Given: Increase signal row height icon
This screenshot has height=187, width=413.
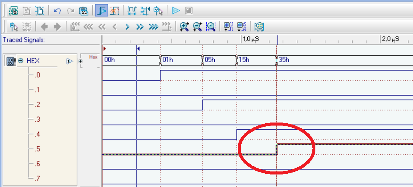Looking at the screenshot, I should pos(228,27).
